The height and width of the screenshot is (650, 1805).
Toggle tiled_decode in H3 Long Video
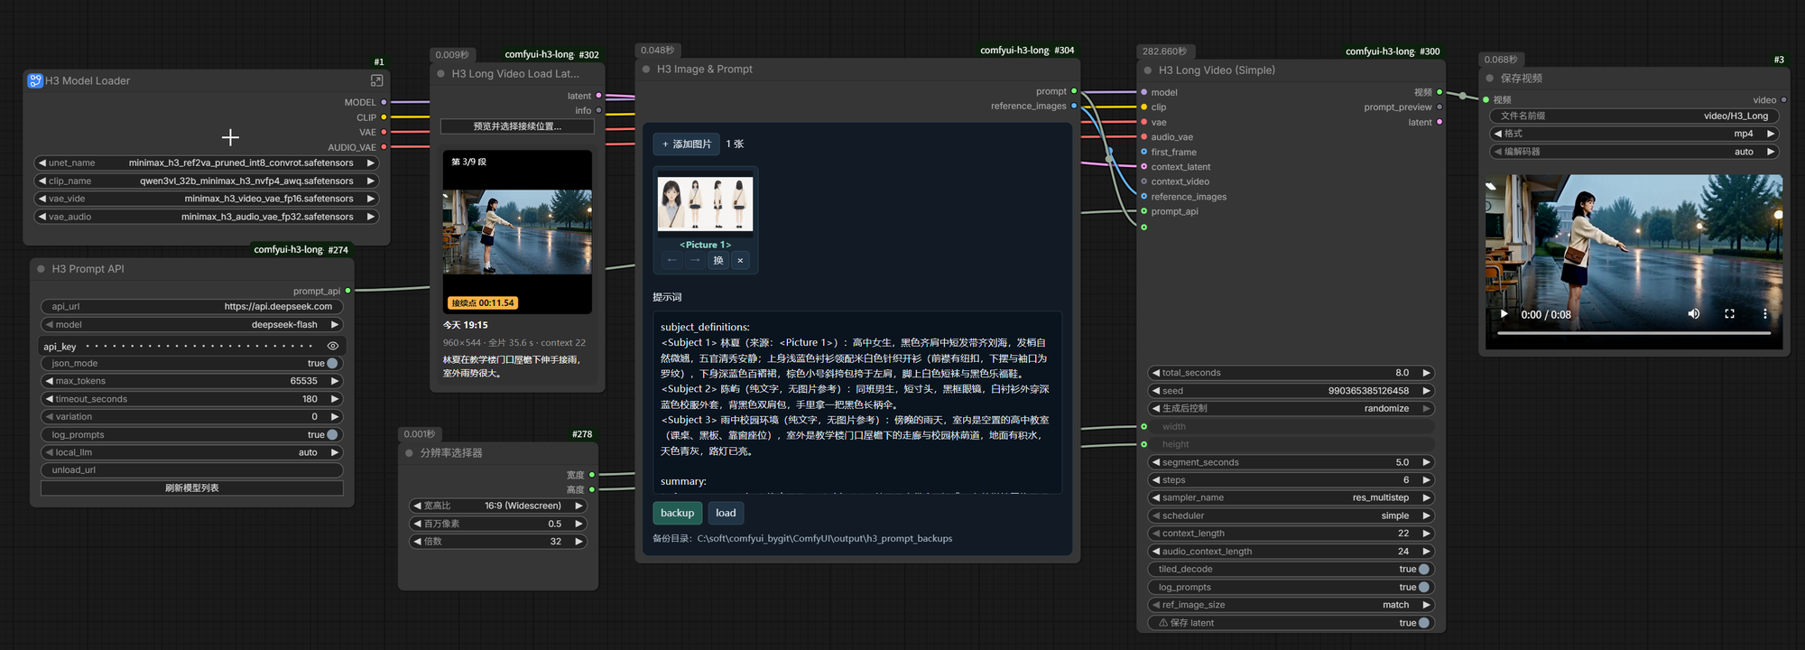(1424, 569)
